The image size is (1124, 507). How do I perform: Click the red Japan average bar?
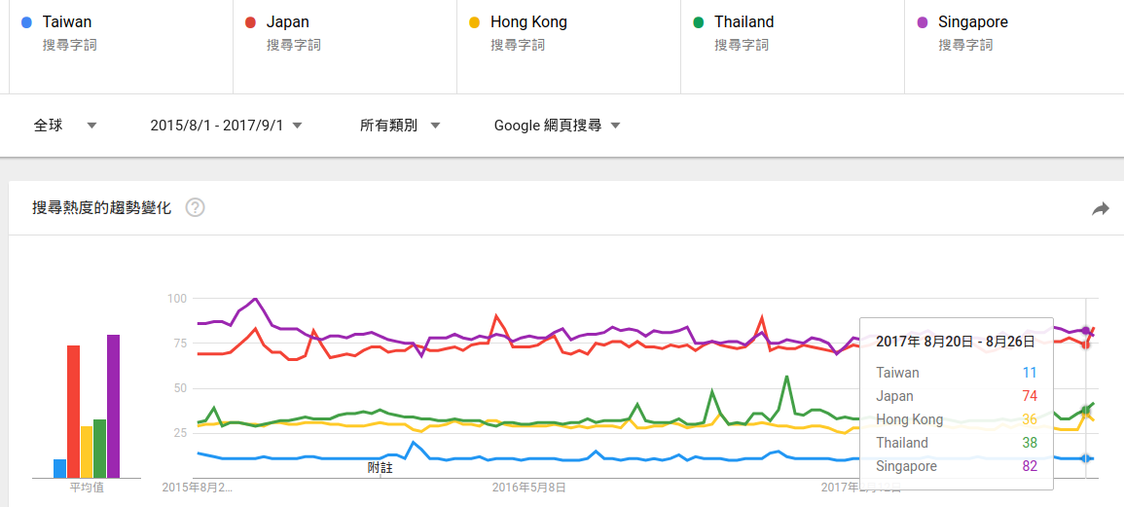tap(73, 411)
